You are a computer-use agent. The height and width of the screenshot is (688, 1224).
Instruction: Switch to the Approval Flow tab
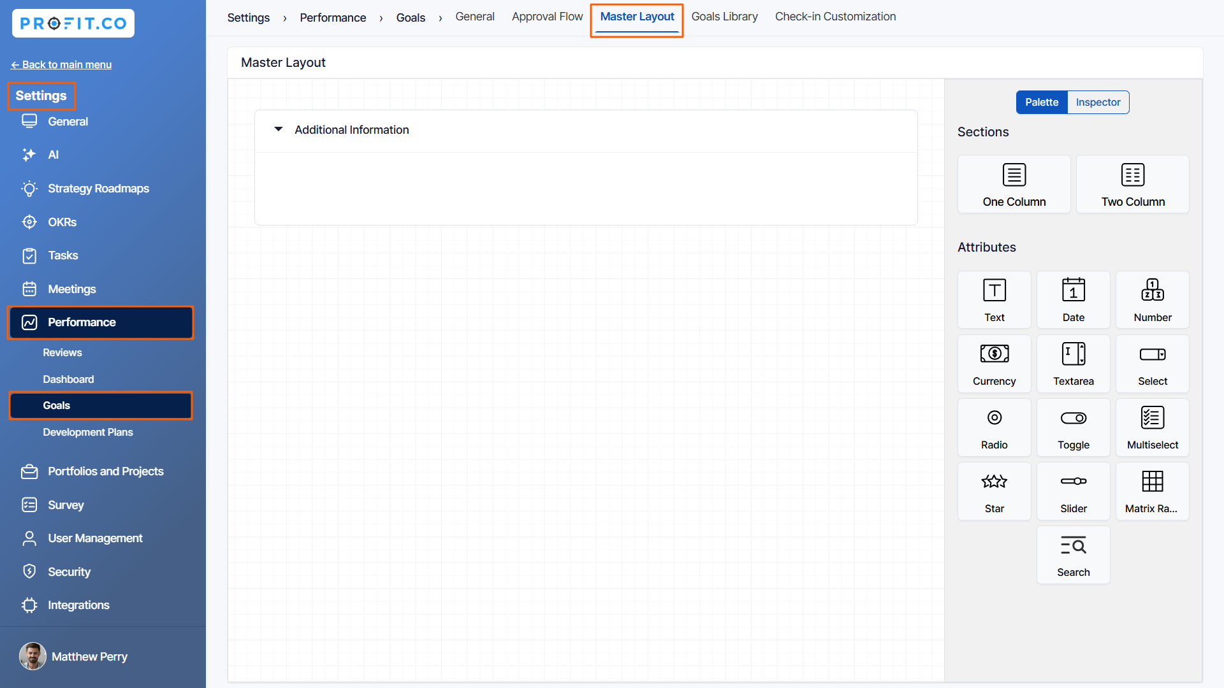[547, 17]
